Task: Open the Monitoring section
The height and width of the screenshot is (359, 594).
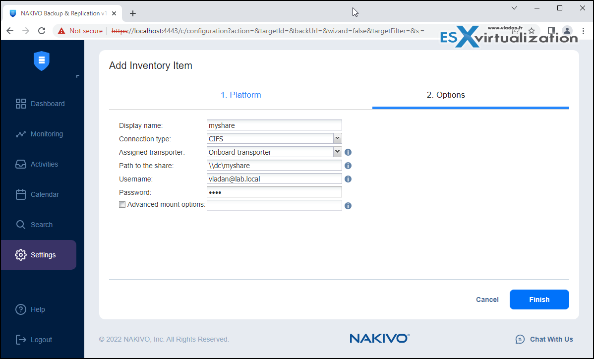Action: click(x=39, y=134)
